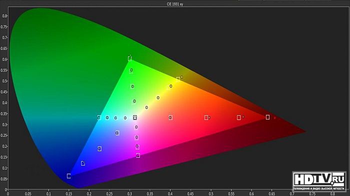Select the 50% red saturation target square
The width and height of the screenshot is (350, 196).
click(206, 117)
